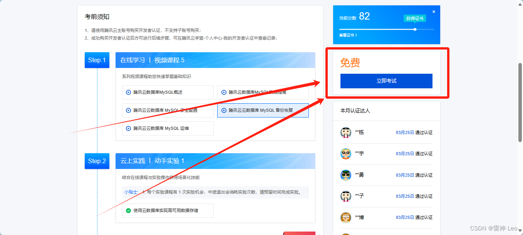
Task: Open course 腾讯云云数据库 MySQL 安全配置
Action: [x=168, y=110]
